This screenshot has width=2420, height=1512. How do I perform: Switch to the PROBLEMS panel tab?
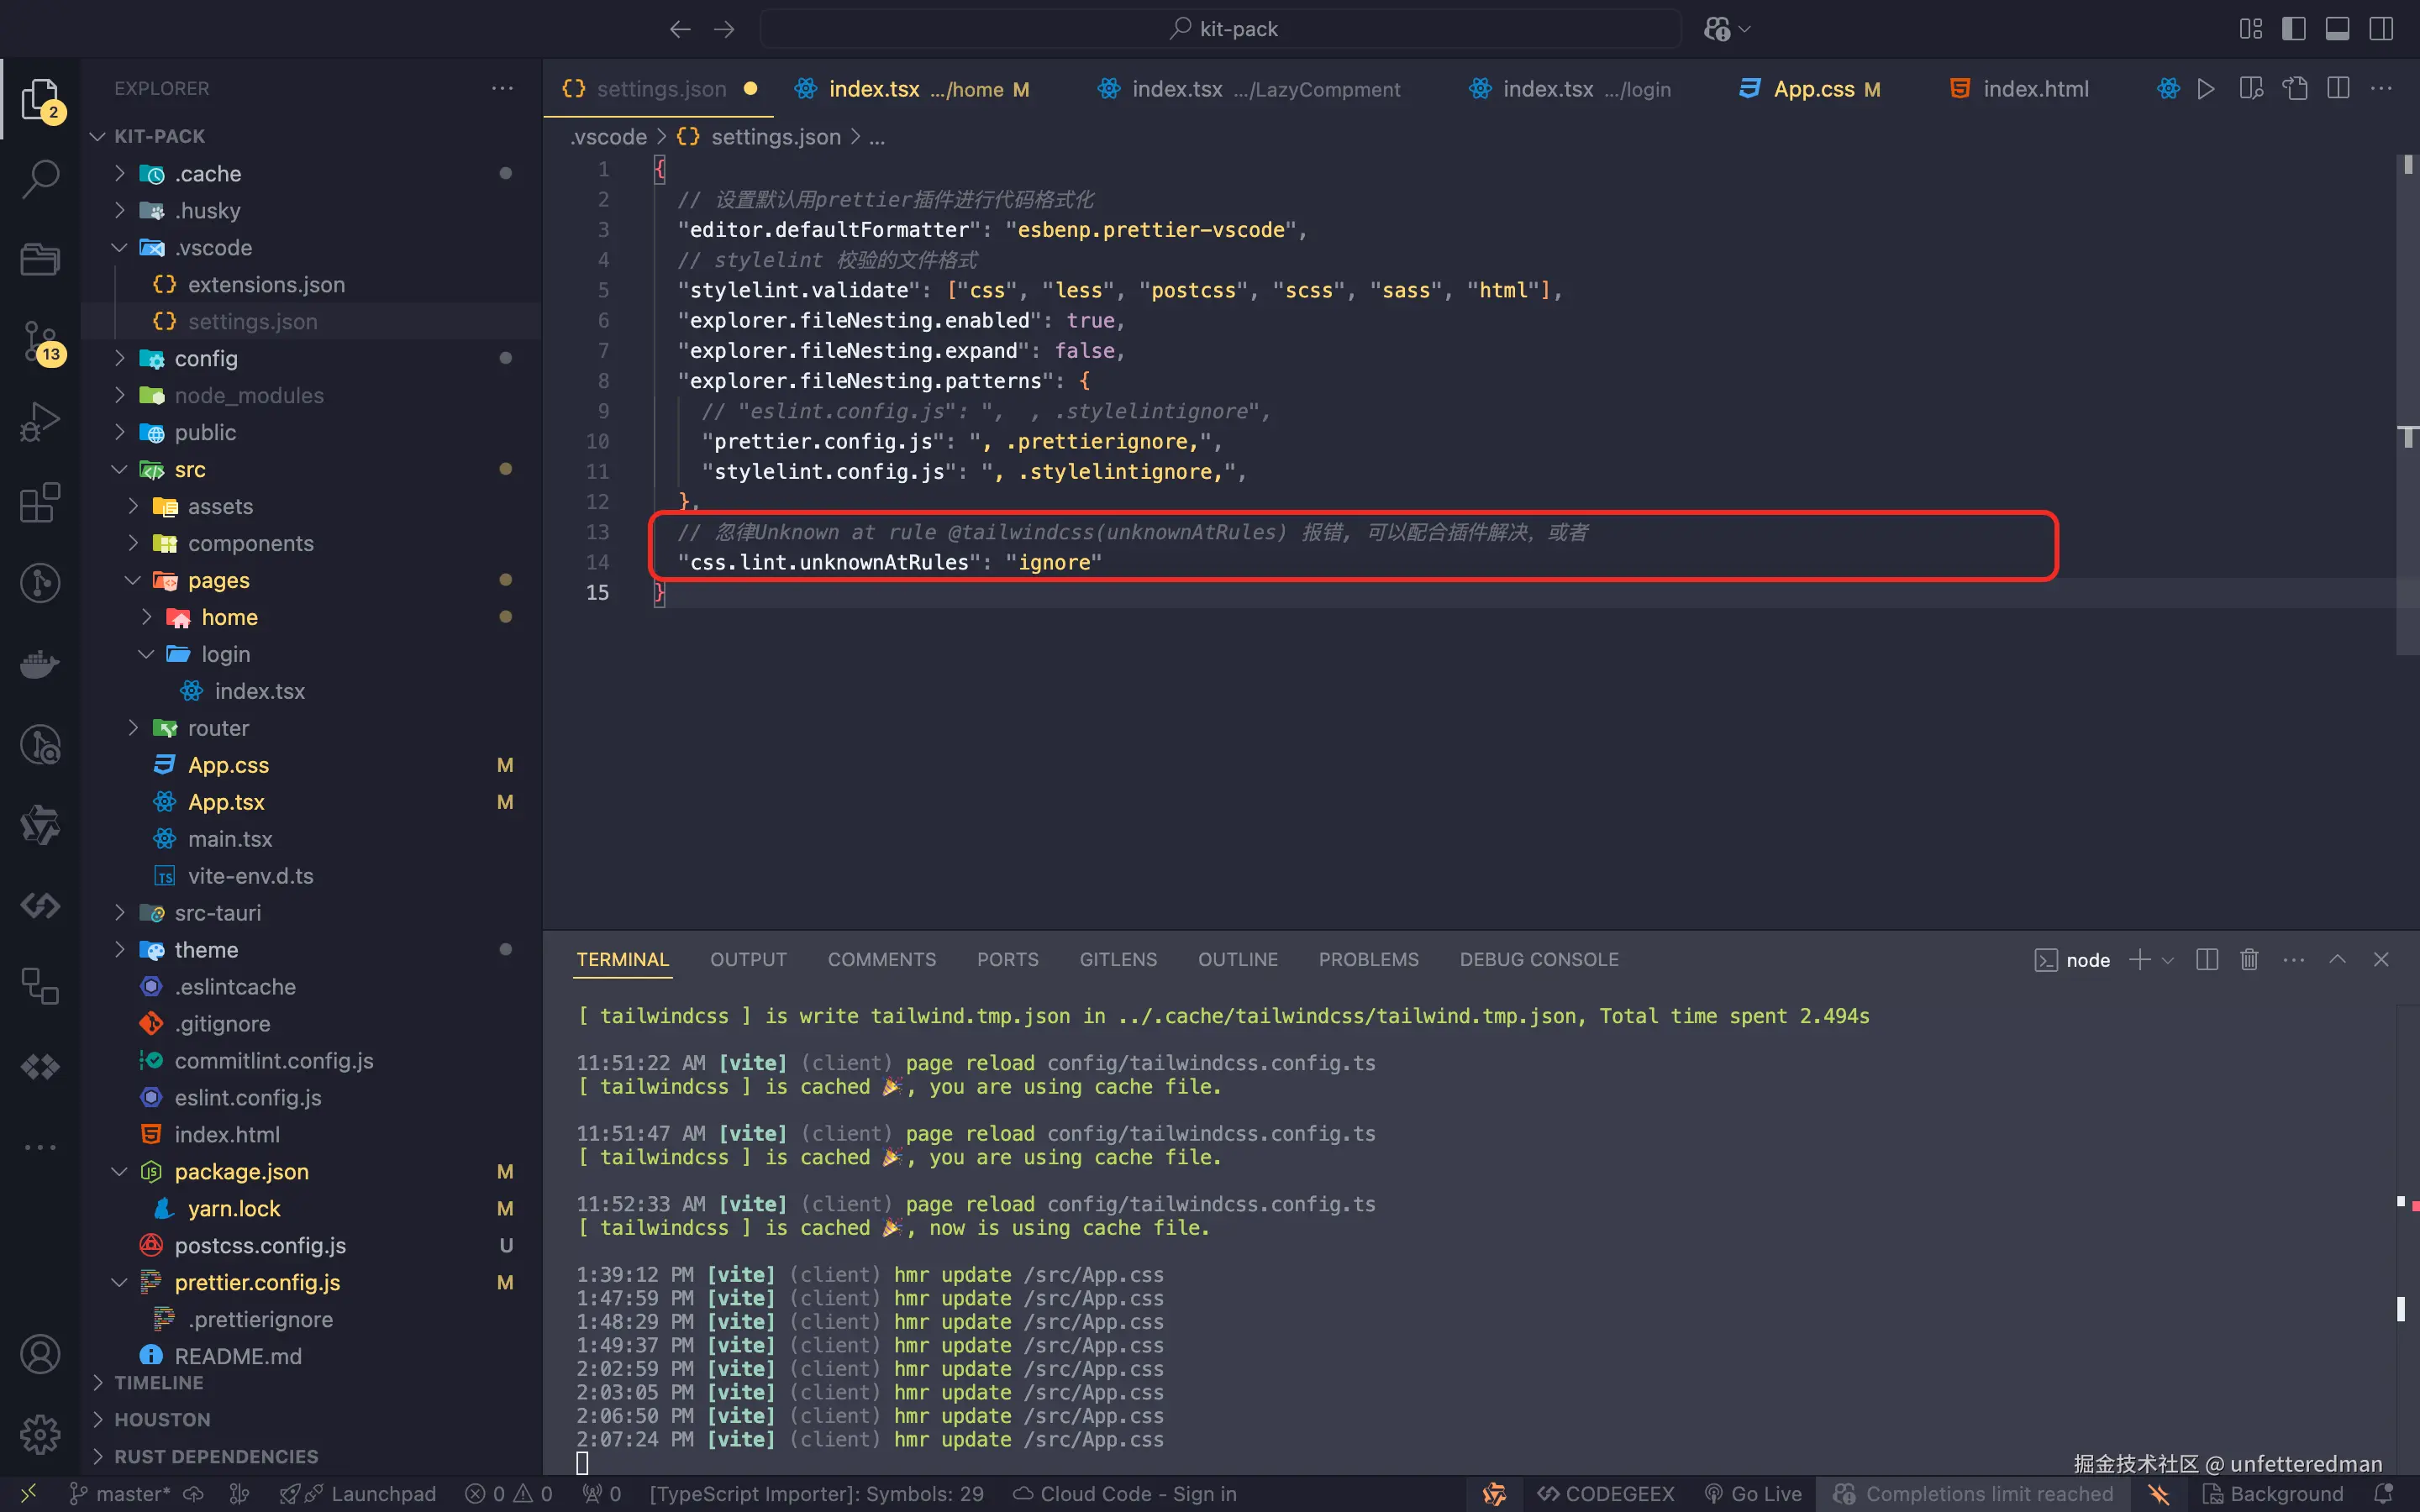pos(1368,959)
